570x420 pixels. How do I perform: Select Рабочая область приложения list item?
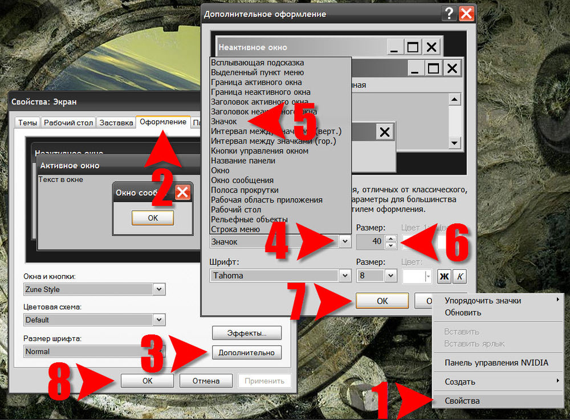coord(280,200)
